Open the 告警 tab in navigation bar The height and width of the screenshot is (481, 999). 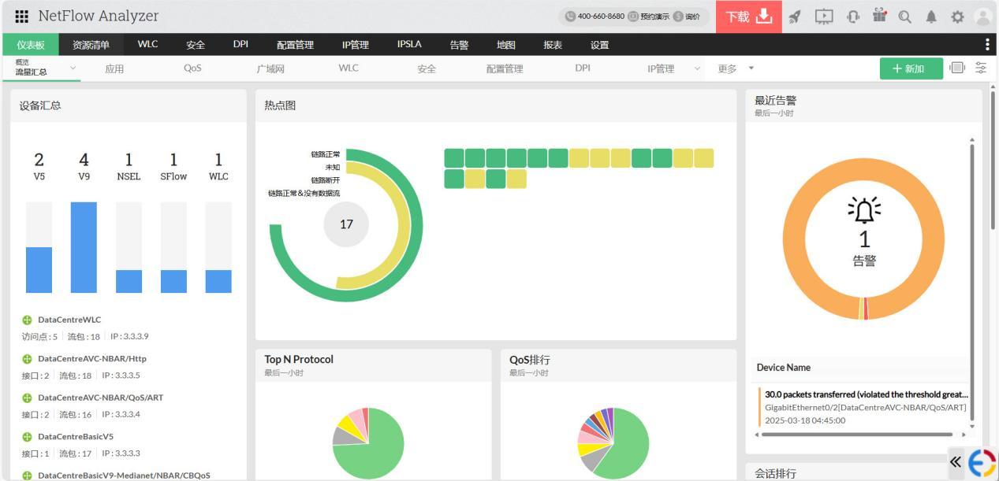(459, 45)
